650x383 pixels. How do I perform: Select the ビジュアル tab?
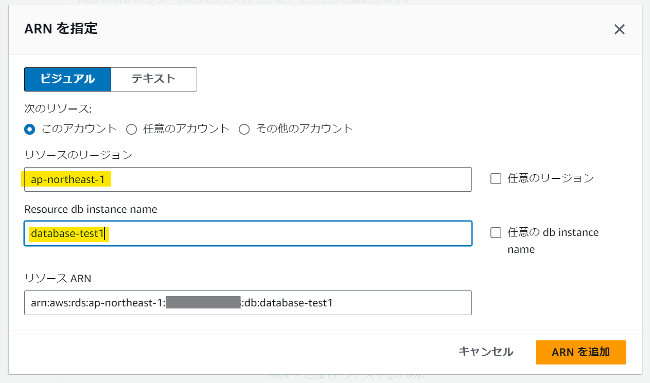tap(67, 79)
